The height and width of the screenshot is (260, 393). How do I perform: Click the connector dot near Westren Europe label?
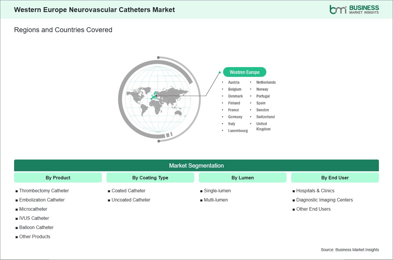(x=220, y=72)
